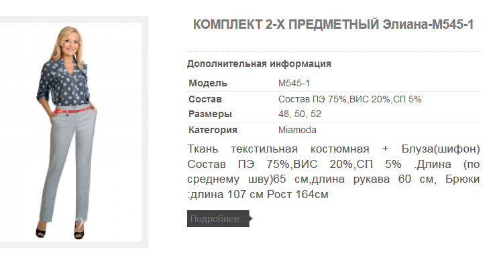
Task: Click the arrow tip of the Подробнее button
Action: coord(251,218)
